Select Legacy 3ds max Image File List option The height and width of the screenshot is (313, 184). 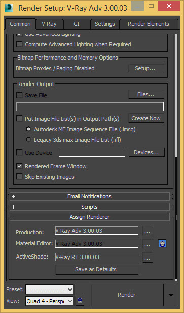tap(28, 140)
